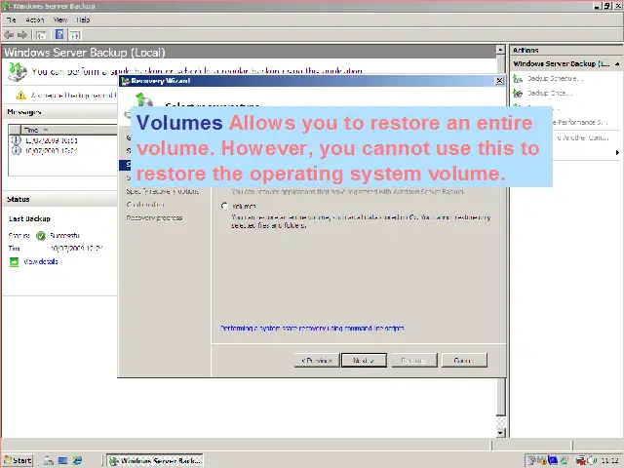Click the Next button in wizard
The image size is (624, 468).
pyautogui.click(x=364, y=360)
